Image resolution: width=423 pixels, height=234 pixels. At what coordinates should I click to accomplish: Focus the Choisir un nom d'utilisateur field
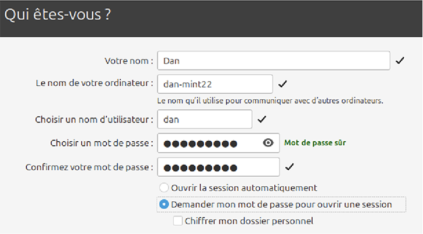205,120
